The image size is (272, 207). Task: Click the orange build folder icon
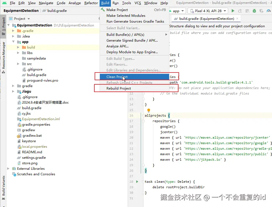[24, 47]
